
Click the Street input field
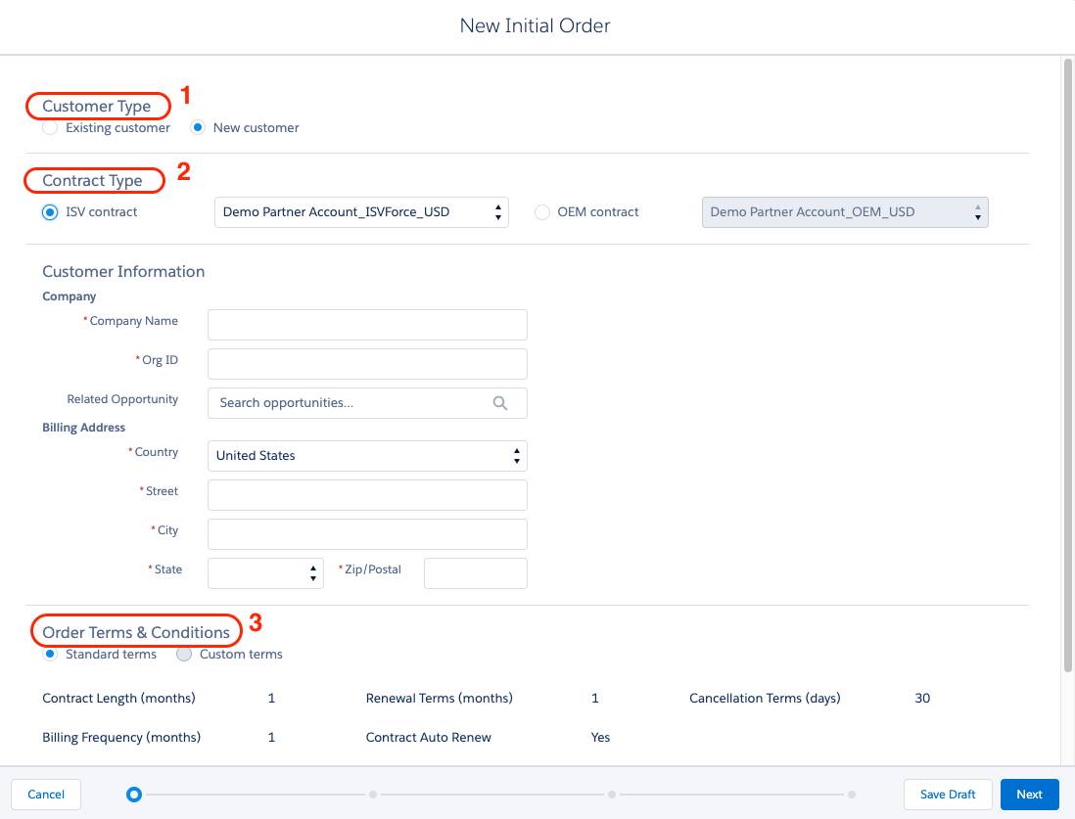[367, 495]
